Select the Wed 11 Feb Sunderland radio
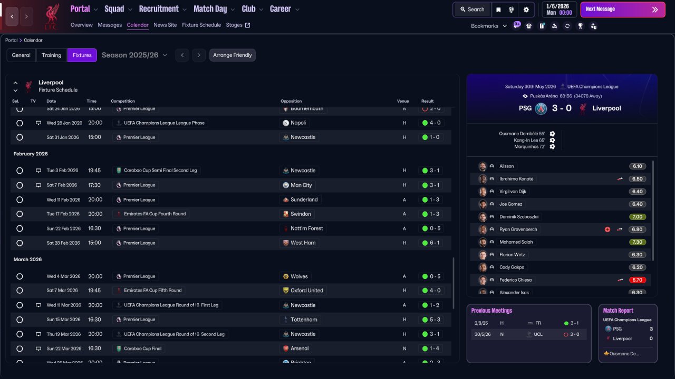 20,200
